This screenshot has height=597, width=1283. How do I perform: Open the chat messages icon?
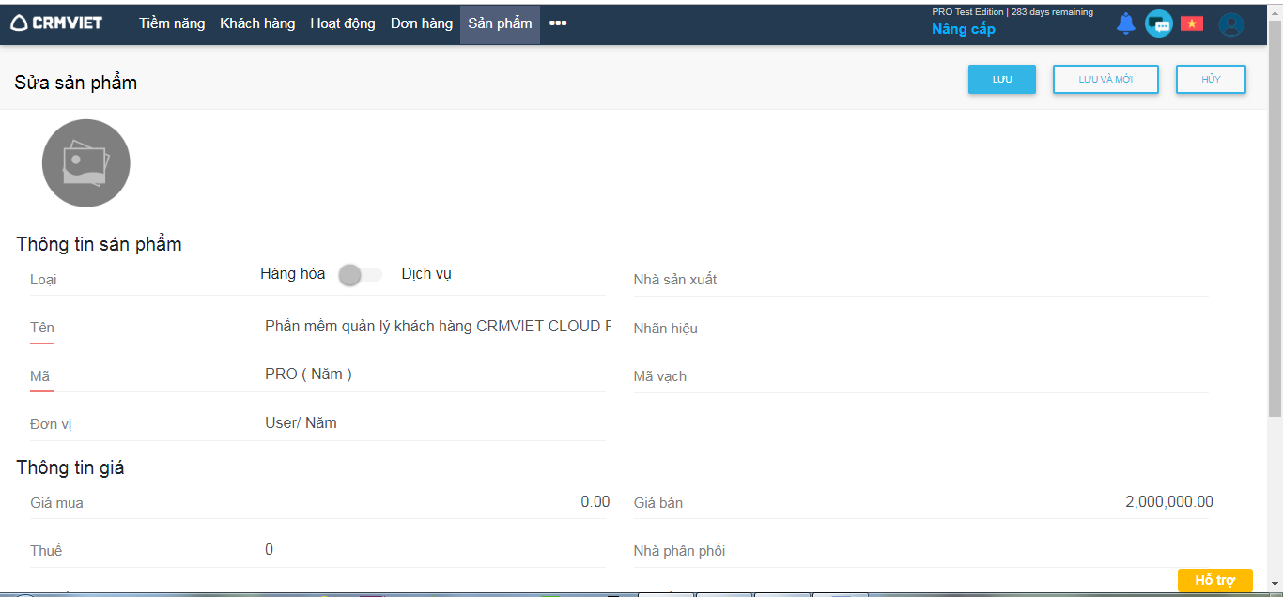1159,24
